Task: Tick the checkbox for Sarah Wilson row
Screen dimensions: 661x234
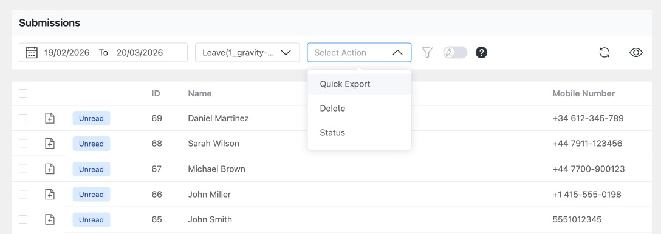Action: (23, 144)
